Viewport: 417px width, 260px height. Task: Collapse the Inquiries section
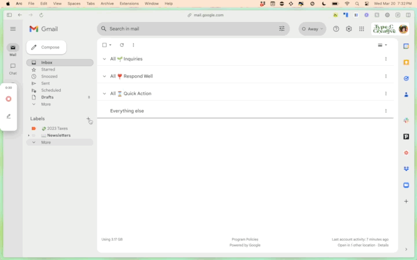104,59
